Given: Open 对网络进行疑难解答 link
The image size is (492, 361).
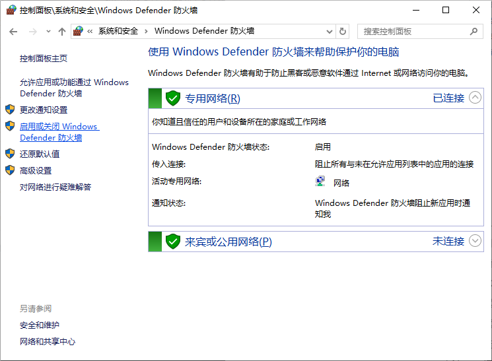Looking at the screenshot, I should point(55,187).
